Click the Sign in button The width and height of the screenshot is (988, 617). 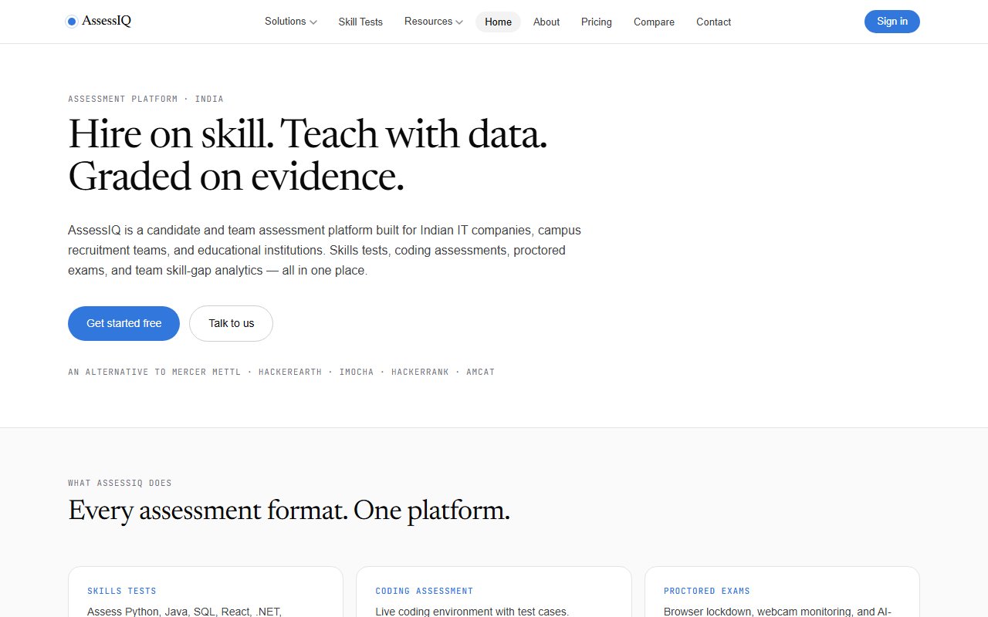coord(892,22)
